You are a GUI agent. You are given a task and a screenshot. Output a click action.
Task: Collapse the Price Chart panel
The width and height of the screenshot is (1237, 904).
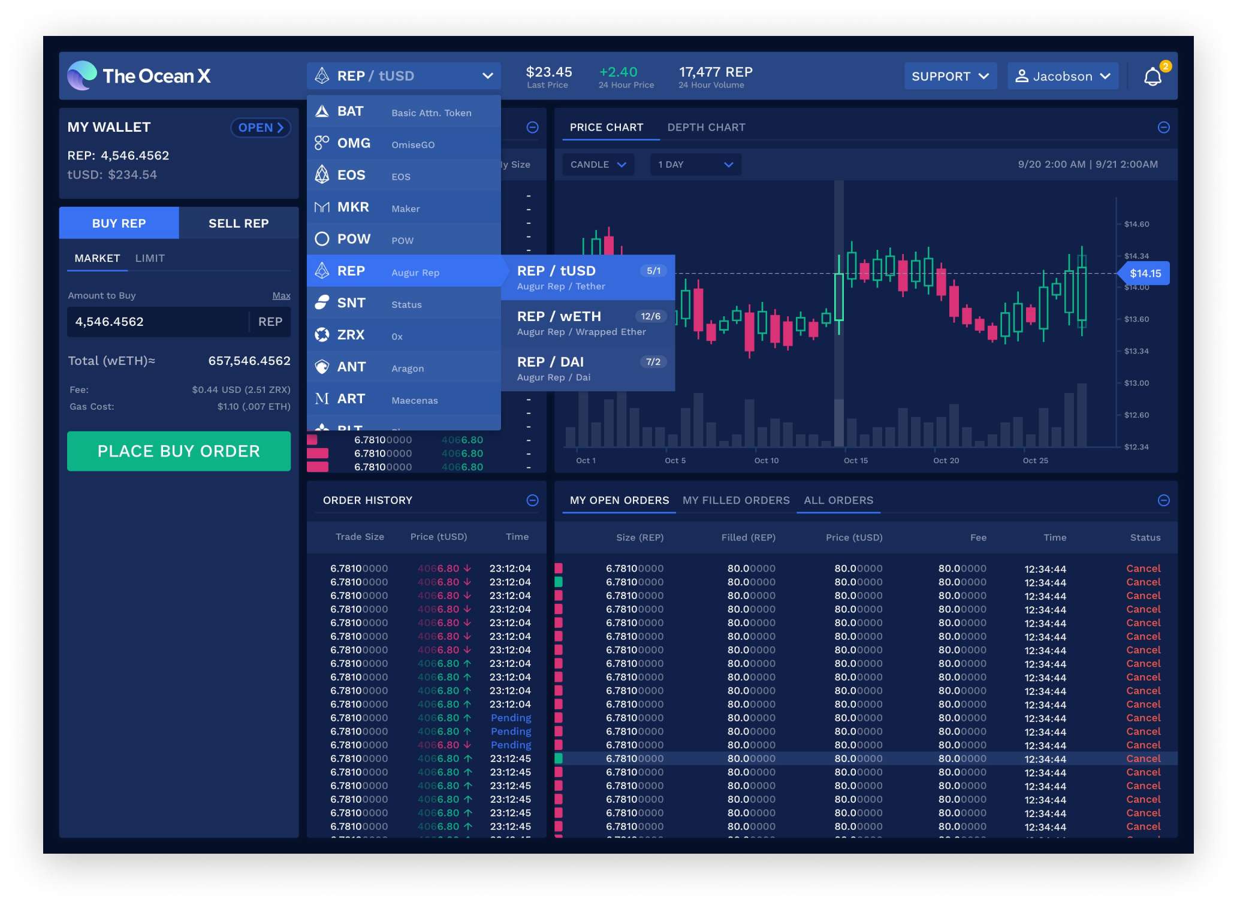click(x=1163, y=128)
